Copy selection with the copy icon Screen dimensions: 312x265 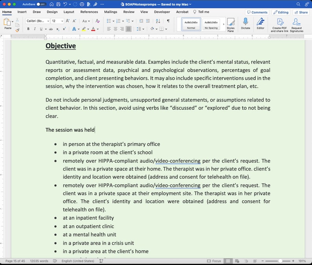point(17,25)
